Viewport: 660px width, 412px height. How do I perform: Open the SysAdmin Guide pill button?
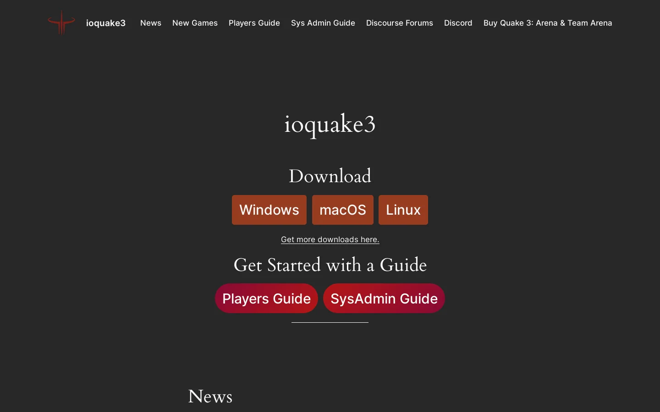tap(384, 298)
